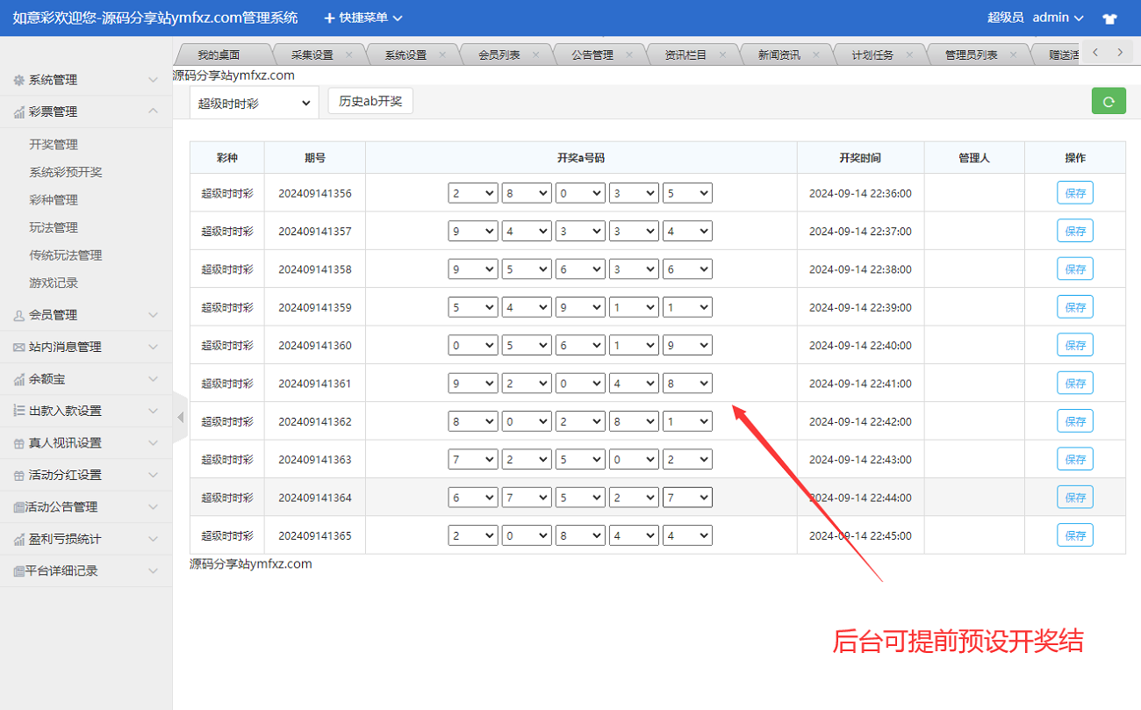Screen dimensions: 1141x710
Task: Click the 历史ab开奖 button
Action: [370, 101]
